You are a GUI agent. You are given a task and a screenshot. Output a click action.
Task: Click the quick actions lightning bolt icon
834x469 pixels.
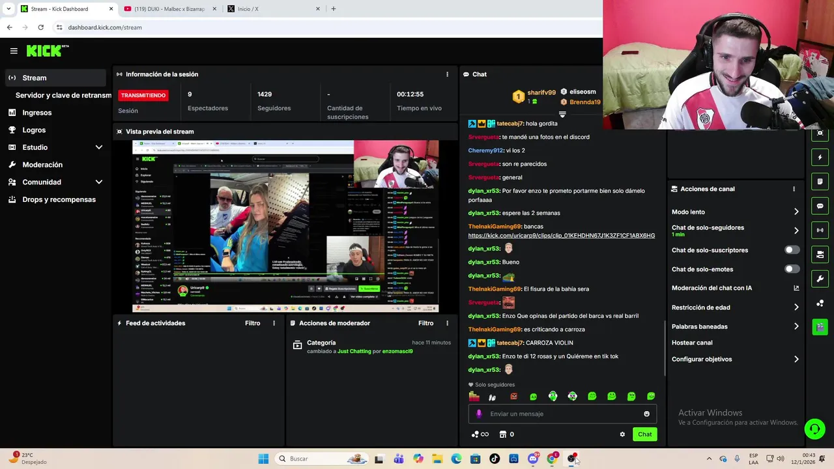click(x=820, y=157)
